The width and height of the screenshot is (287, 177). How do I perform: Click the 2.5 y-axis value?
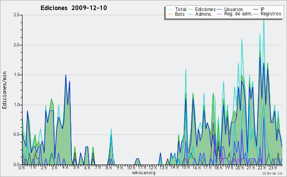point(16,15)
